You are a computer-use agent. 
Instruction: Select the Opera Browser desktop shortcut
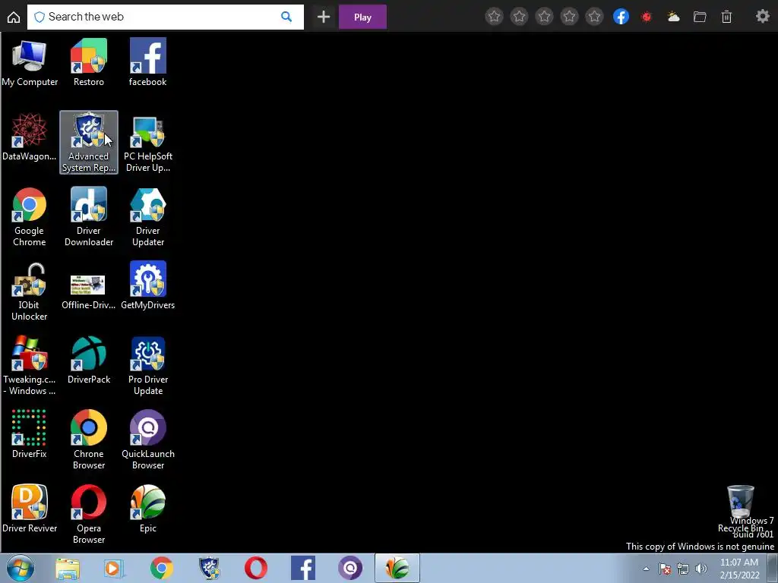[89, 515]
